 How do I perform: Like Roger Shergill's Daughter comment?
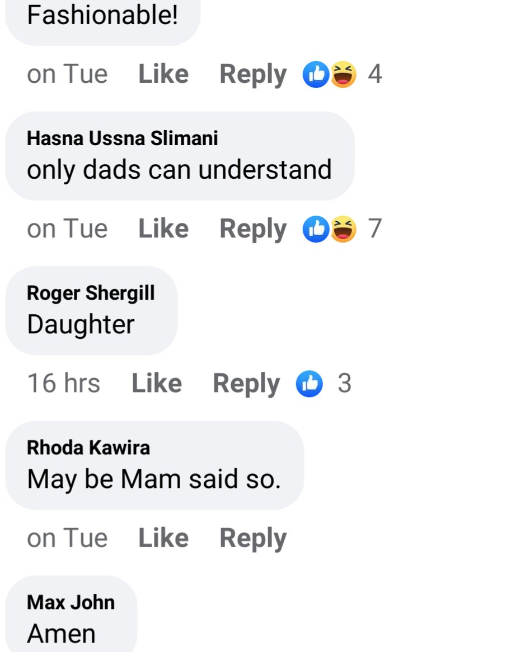tap(157, 384)
